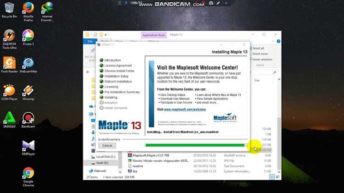Image resolution: width=344 pixels, height=193 pixels.
Task: Click Explorer search magnifier icon
Action: pyautogui.click(x=274, y=72)
